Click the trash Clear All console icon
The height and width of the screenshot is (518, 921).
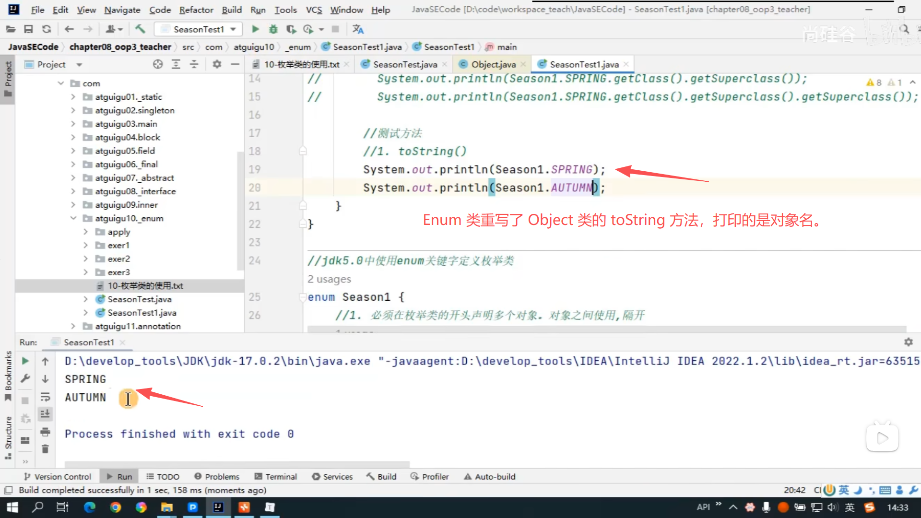(45, 449)
